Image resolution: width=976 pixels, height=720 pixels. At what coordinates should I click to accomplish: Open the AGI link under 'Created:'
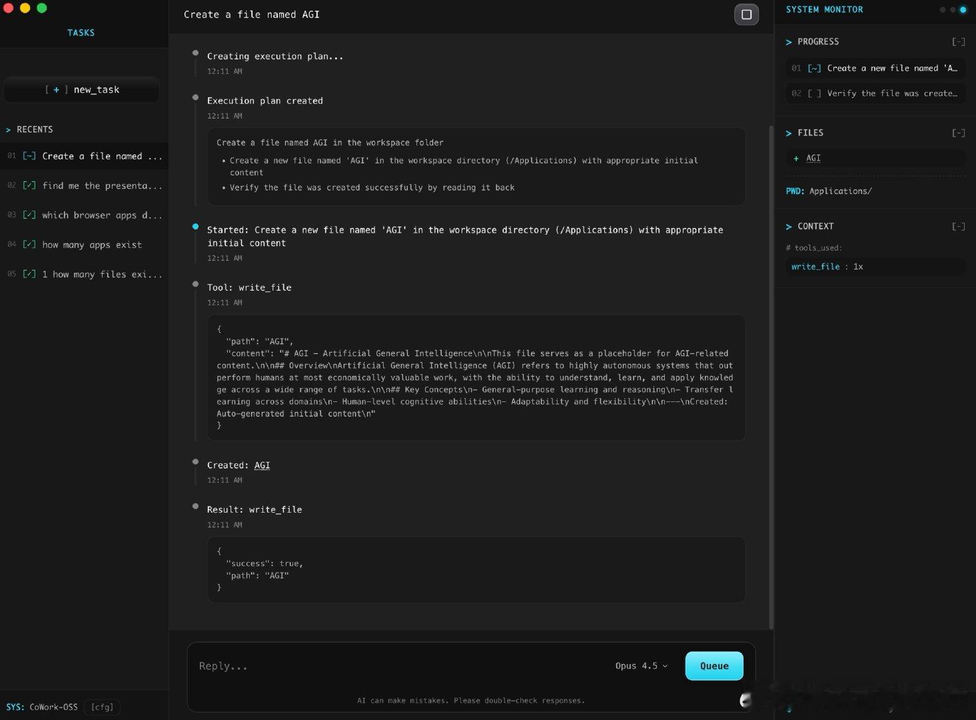pyautogui.click(x=262, y=465)
